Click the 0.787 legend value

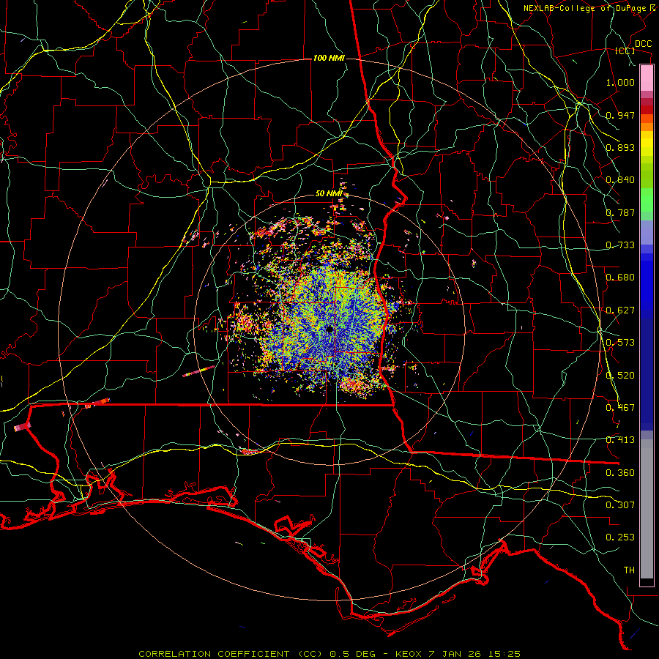(620, 212)
